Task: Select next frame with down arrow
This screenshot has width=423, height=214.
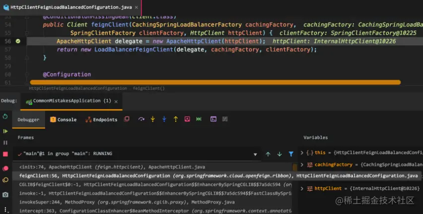Action: click(280, 154)
